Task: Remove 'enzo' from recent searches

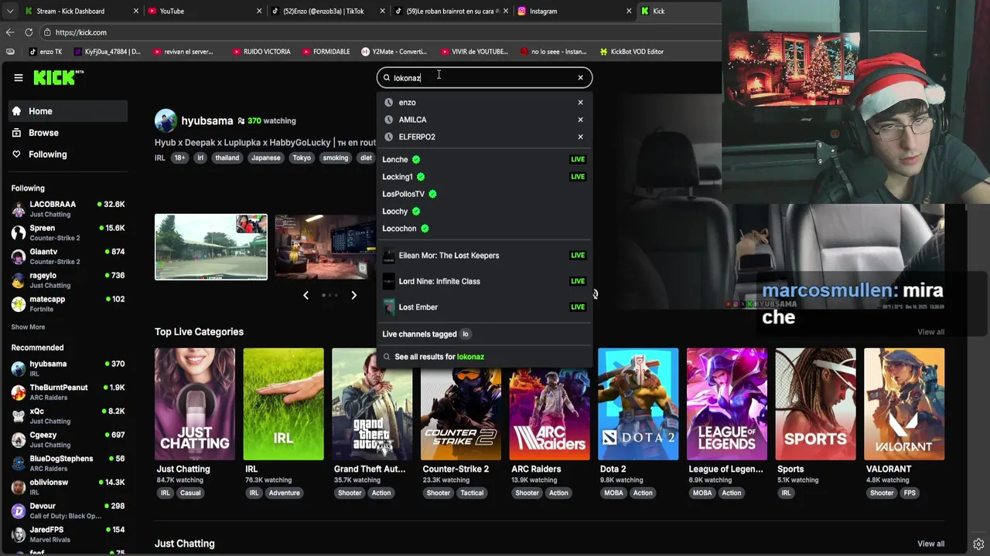Action: 580,102
